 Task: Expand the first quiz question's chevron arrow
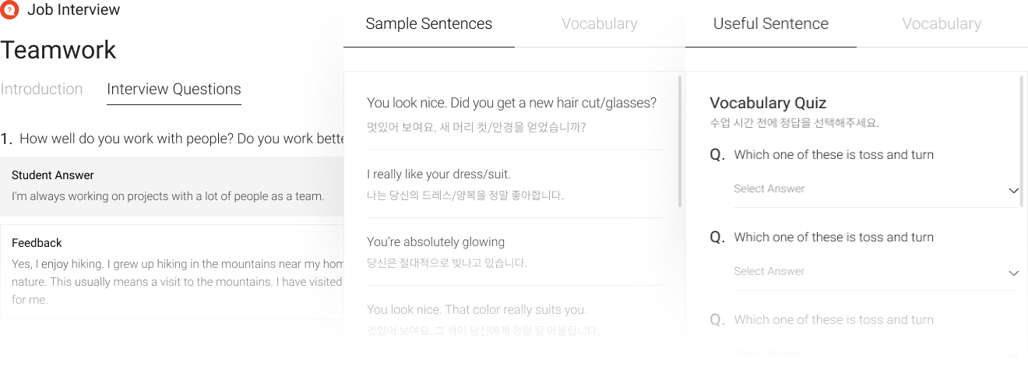pyautogui.click(x=1013, y=191)
